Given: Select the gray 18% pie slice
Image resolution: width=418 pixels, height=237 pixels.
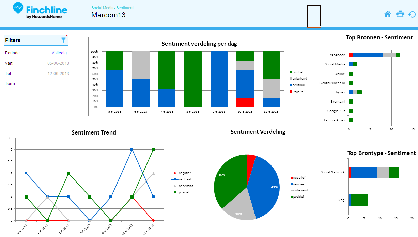Looking at the screenshot, I should [238, 204].
